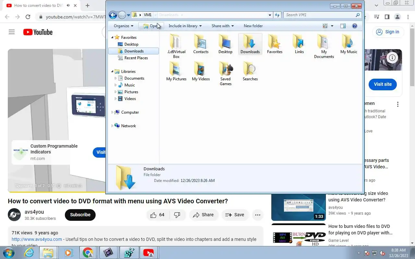The image size is (415, 259).
Task: Open the Share with dropdown
Action: (223, 26)
